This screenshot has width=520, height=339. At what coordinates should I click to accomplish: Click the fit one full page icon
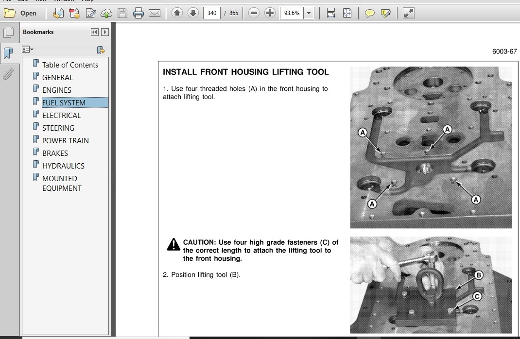347,13
